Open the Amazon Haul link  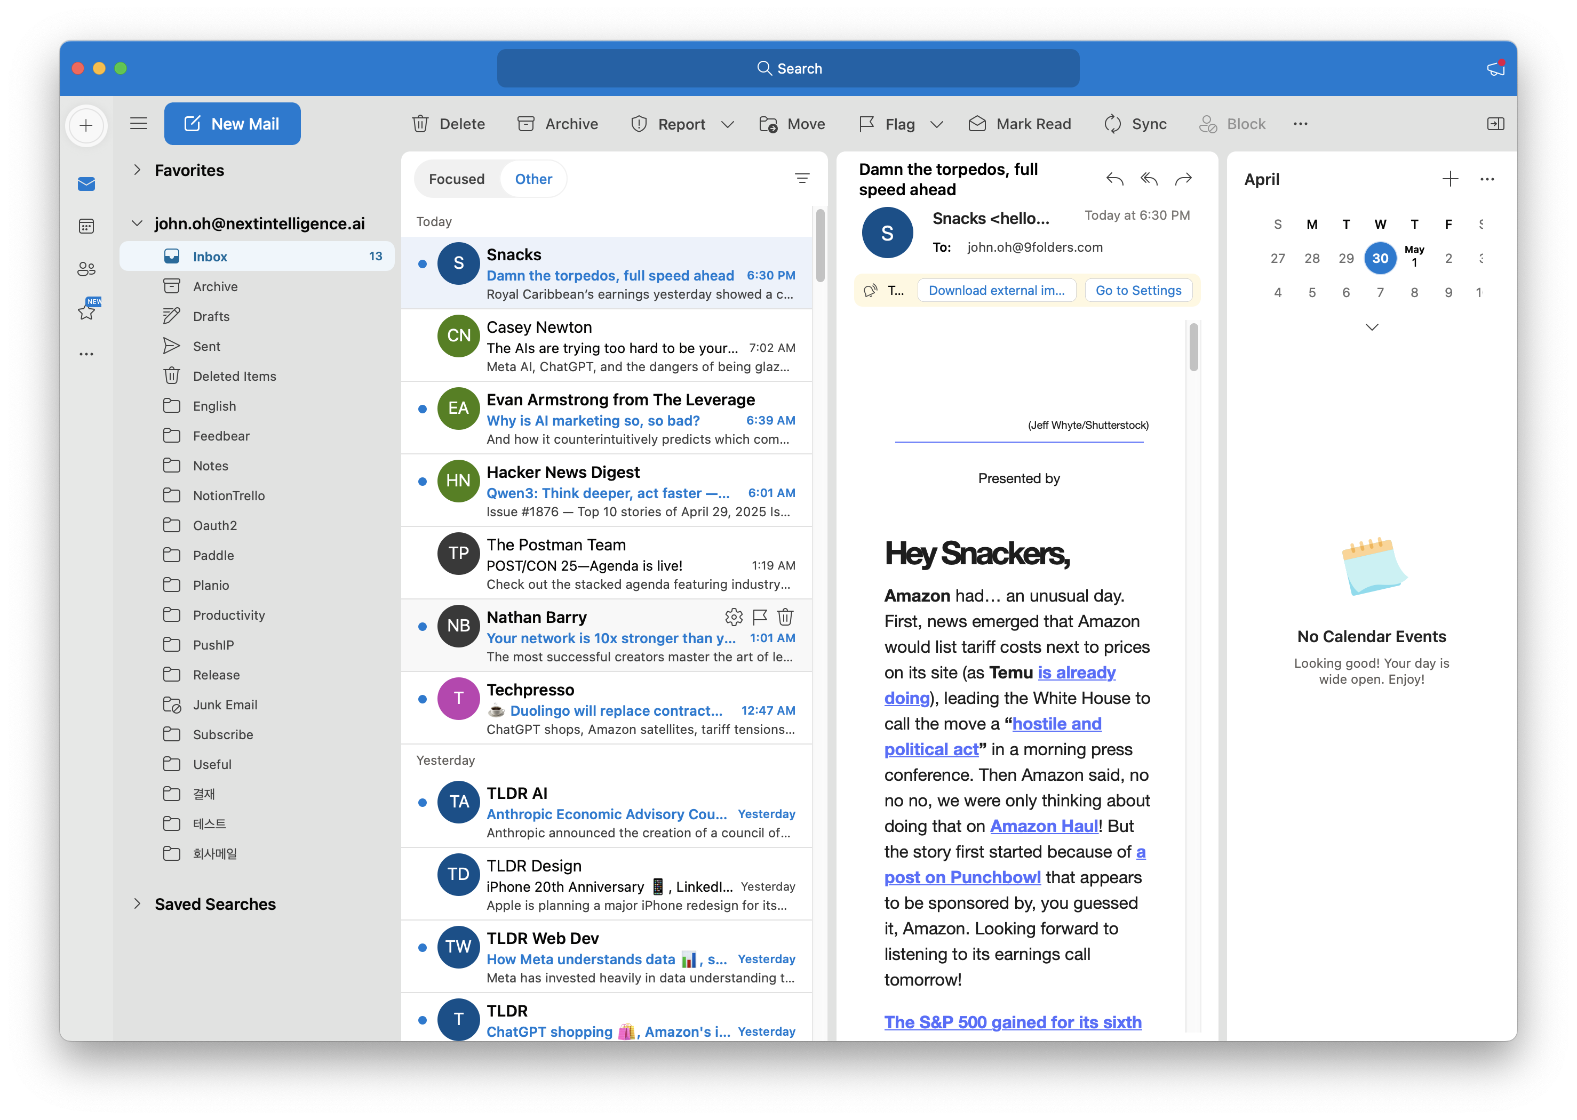coord(1044,826)
